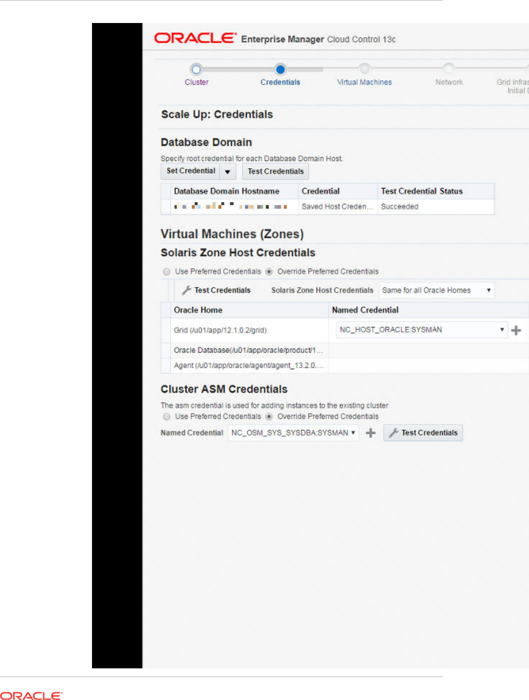
Task: Select Override Preferred Credentials for Cluster ASM
Action: 269,416
